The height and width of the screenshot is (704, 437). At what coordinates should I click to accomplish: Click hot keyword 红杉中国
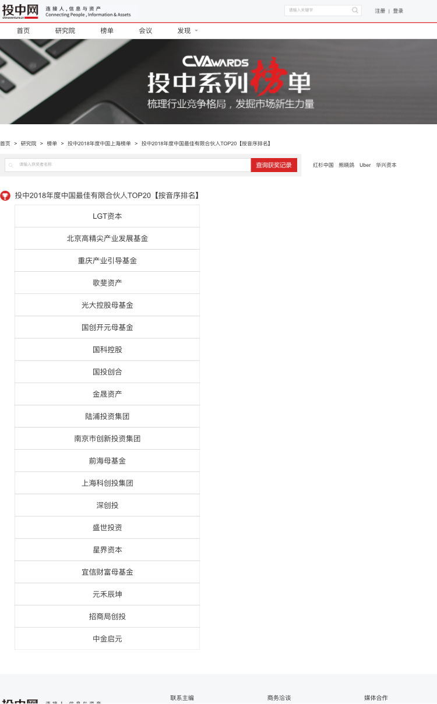(x=323, y=165)
